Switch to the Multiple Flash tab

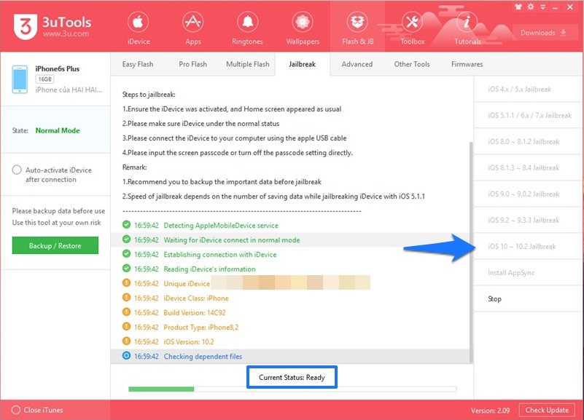(x=248, y=64)
